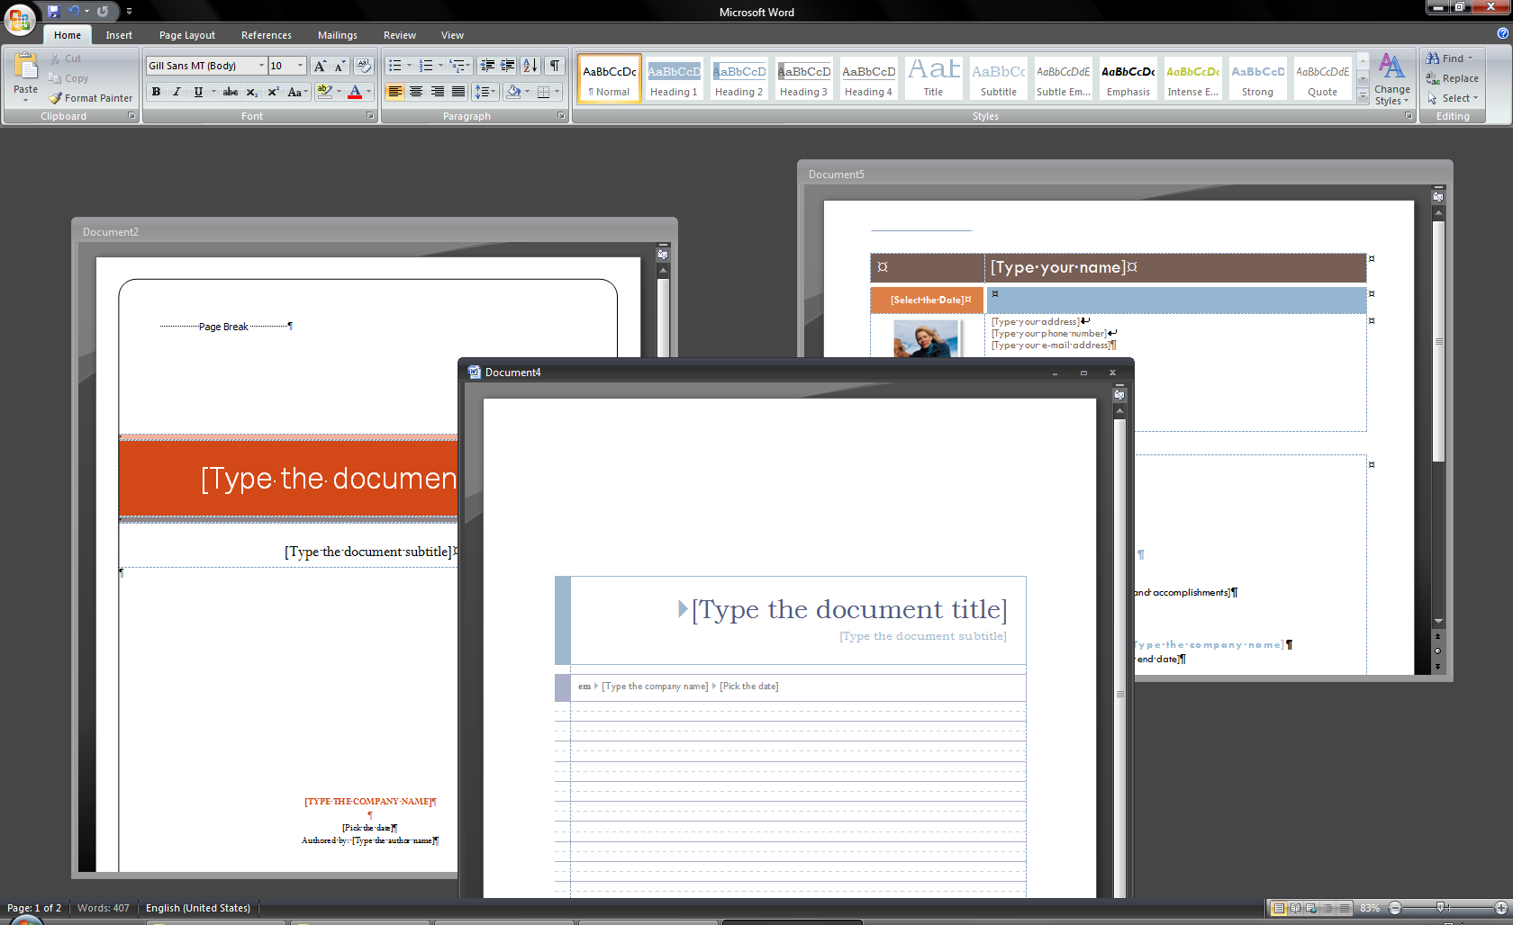Click the Decrease Indent icon
1513x925 pixels.
coord(487,66)
